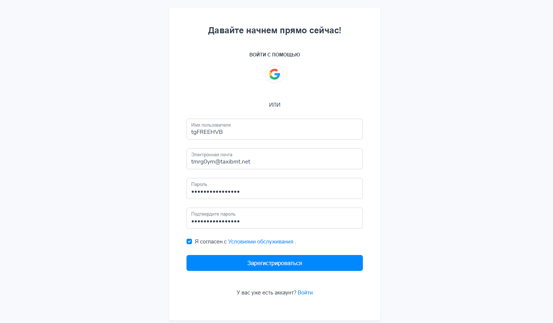Place cursor in the tmrg0ym@taxibmt.net email text

(x=221, y=162)
